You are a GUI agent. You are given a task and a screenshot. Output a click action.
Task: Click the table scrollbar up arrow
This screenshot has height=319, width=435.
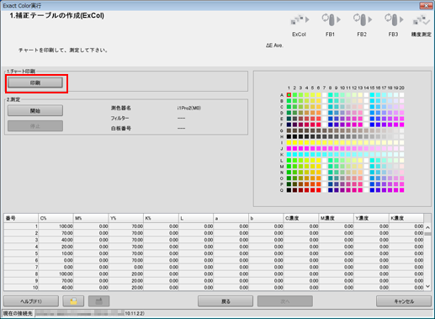427,227
